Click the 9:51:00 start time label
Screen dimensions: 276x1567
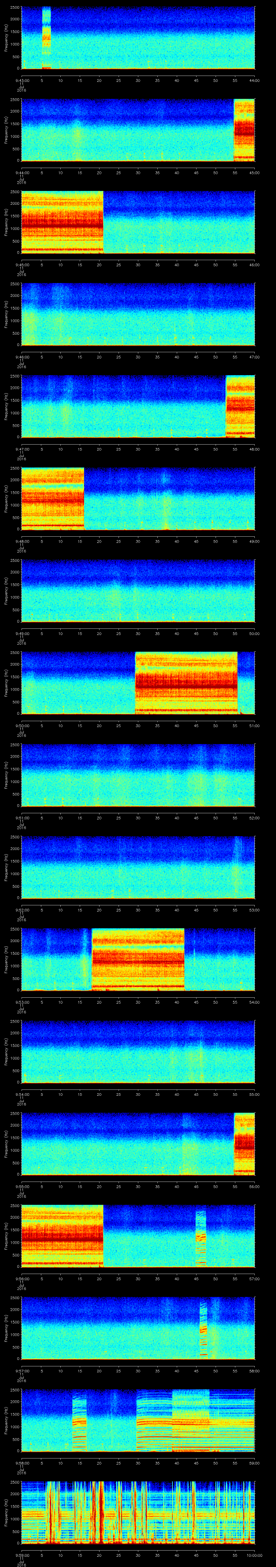click(22, 818)
